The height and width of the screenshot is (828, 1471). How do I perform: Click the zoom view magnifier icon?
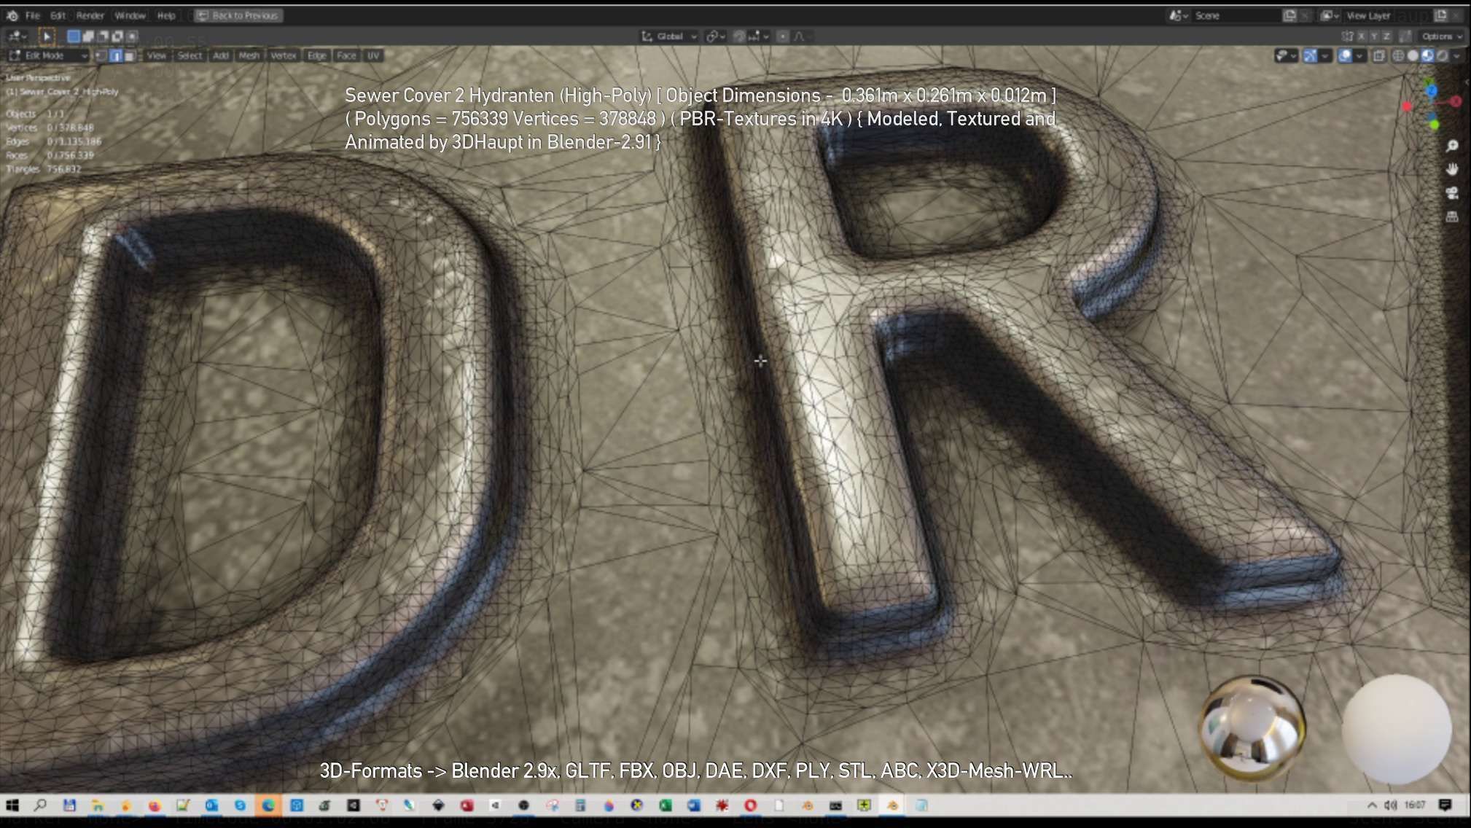(1452, 147)
